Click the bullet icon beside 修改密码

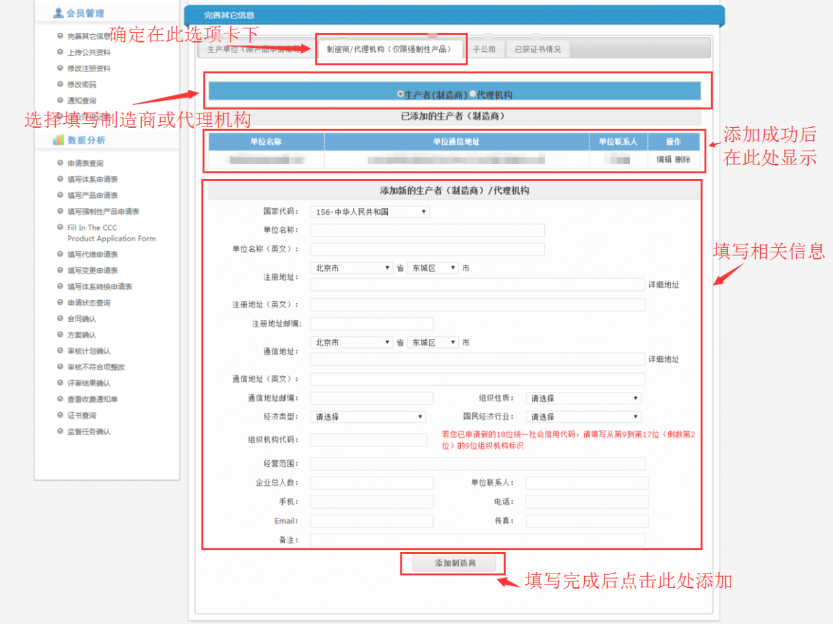tap(60, 85)
